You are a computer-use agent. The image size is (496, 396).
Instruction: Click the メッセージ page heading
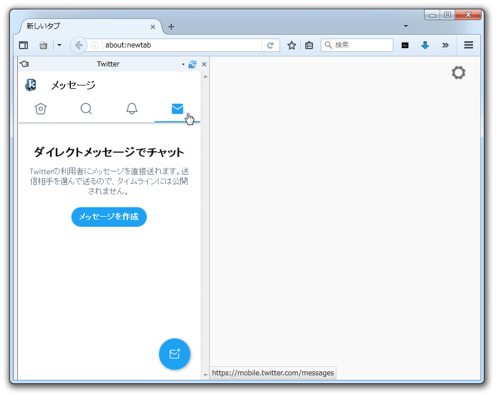pyautogui.click(x=73, y=85)
